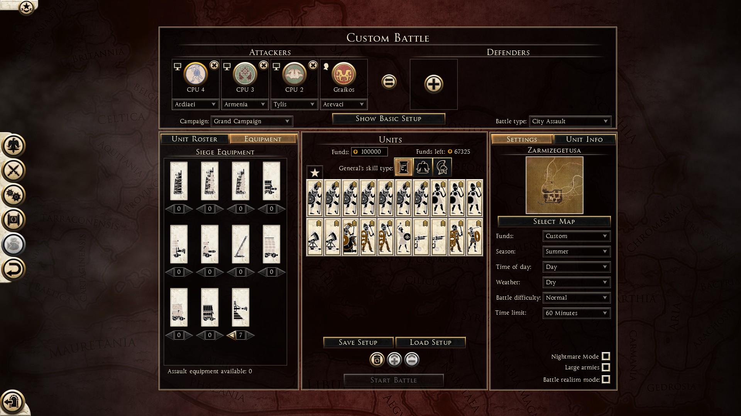Click the crossed swords sidebar icon

pyautogui.click(x=14, y=171)
